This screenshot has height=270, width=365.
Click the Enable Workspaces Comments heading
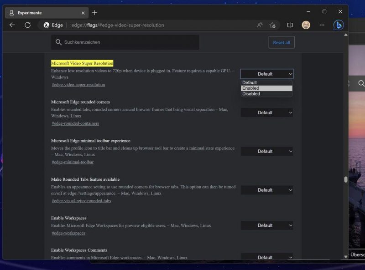pyautogui.click(x=79, y=250)
